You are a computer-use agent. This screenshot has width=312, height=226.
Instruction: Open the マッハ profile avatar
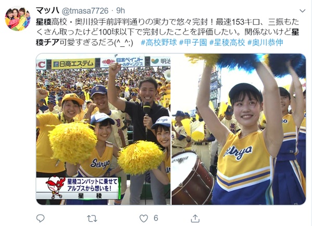click(18, 19)
